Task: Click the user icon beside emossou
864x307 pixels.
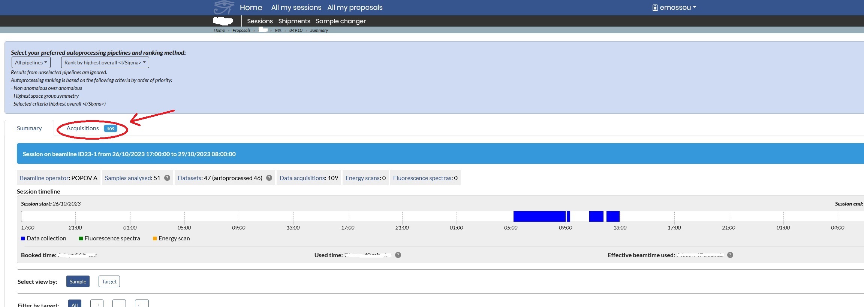Action: click(x=655, y=8)
